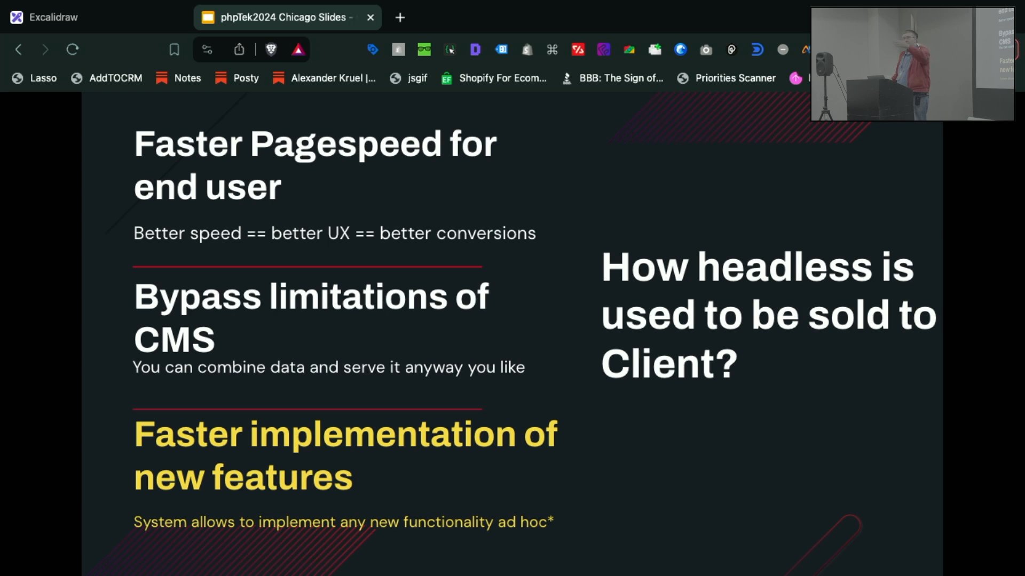Open the Notes bookmark
The height and width of the screenshot is (576, 1025).
[x=178, y=78]
